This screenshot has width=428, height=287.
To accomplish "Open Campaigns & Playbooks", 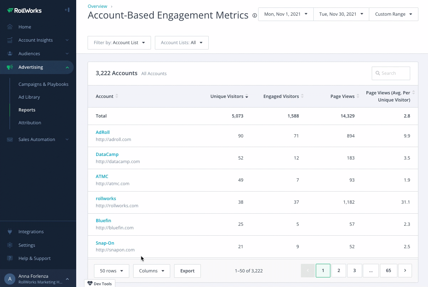I will pos(43,84).
